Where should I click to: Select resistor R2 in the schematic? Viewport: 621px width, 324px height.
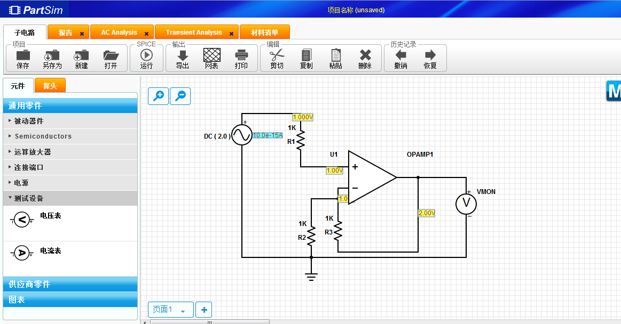point(311,236)
